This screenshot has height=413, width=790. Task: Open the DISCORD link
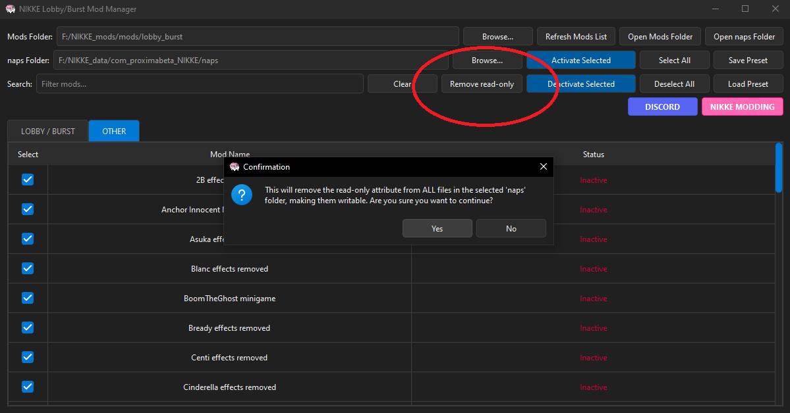point(662,106)
